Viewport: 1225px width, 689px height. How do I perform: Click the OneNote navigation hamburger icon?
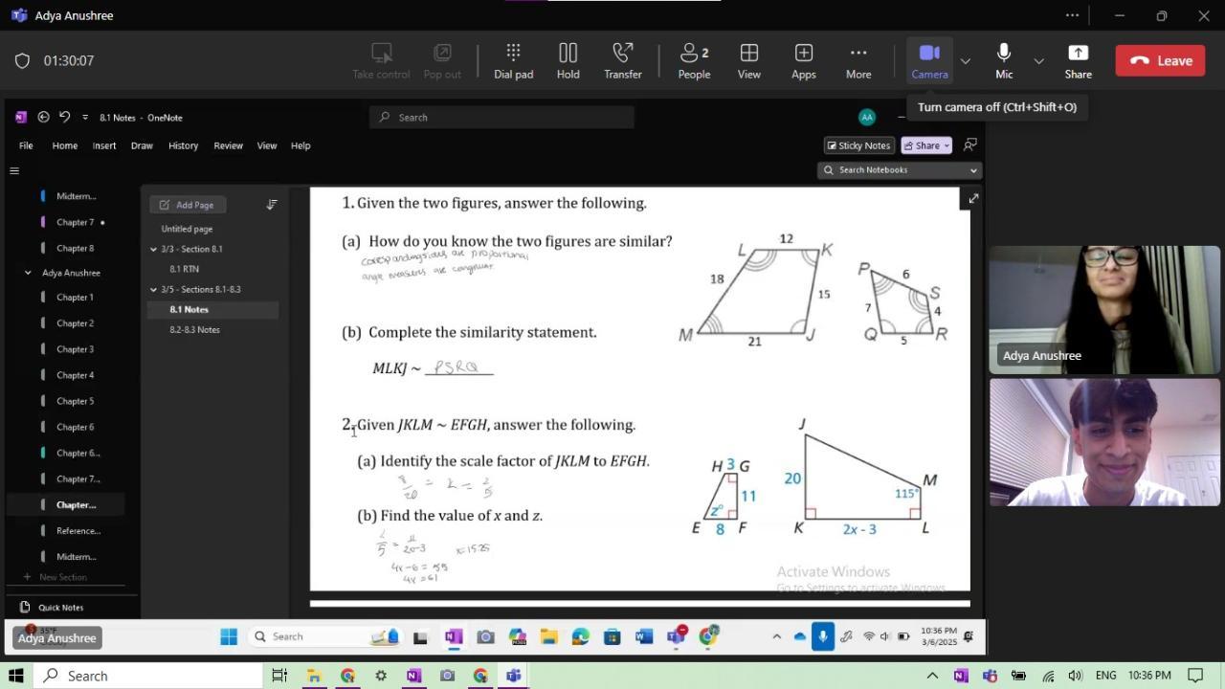pyautogui.click(x=14, y=171)
